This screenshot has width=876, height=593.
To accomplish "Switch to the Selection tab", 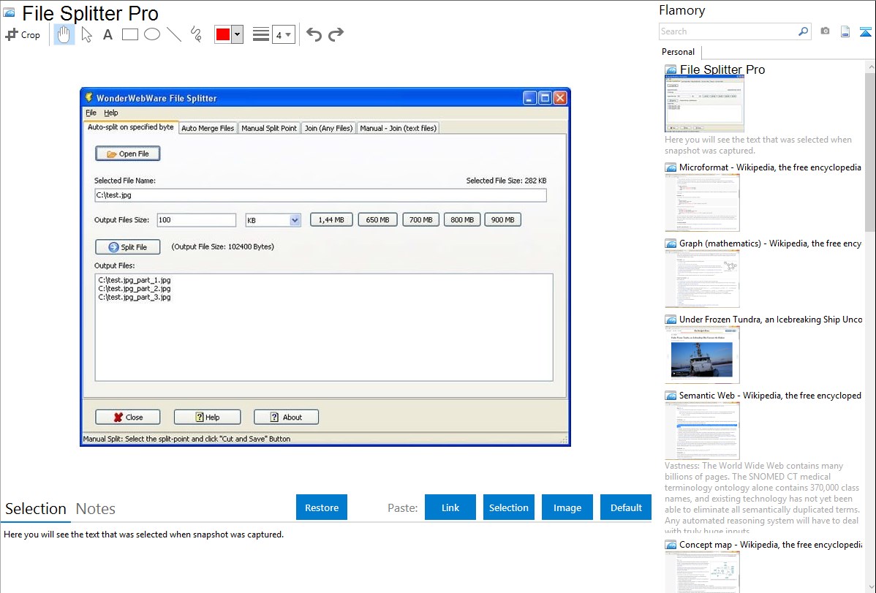I will pos(36,509).
